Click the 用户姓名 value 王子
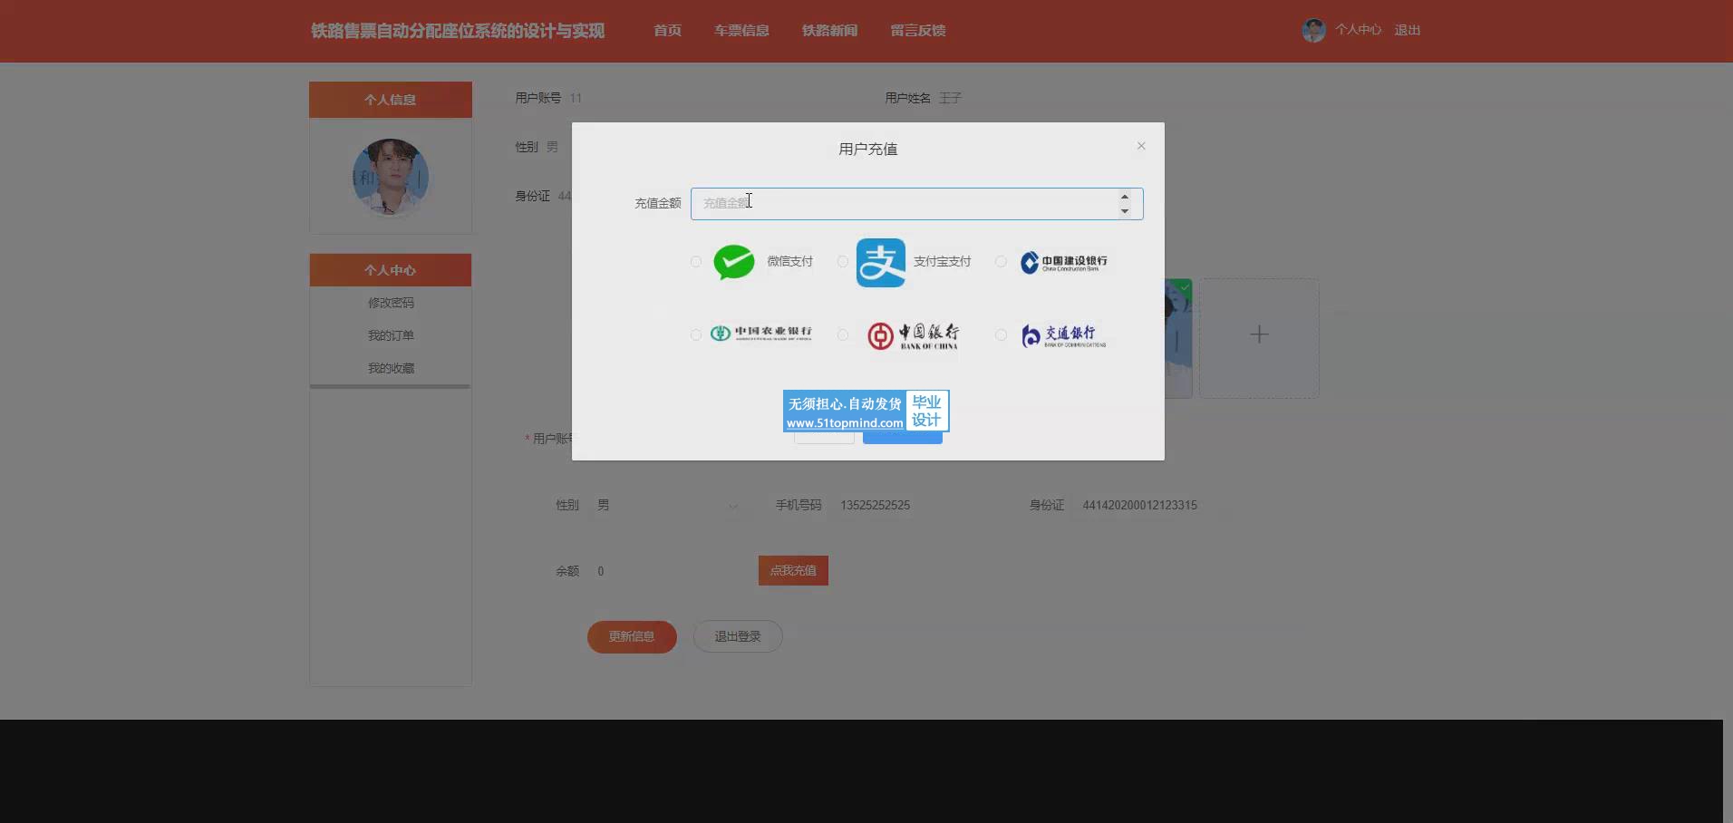 pyautogui.click(x=950, y=98)
